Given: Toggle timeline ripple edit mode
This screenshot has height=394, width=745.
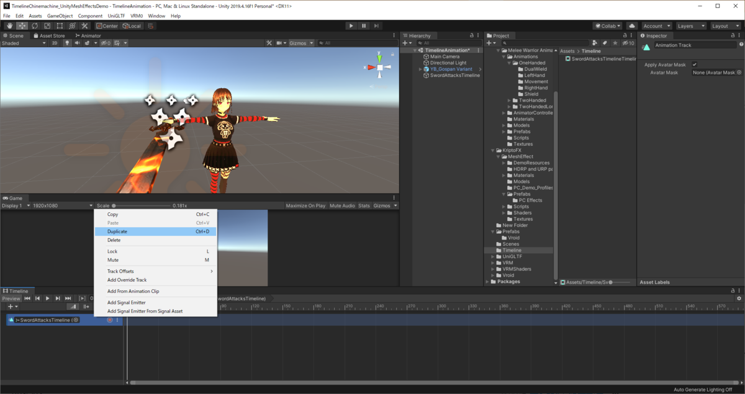Looking at the screenshot, I should 85,307.
